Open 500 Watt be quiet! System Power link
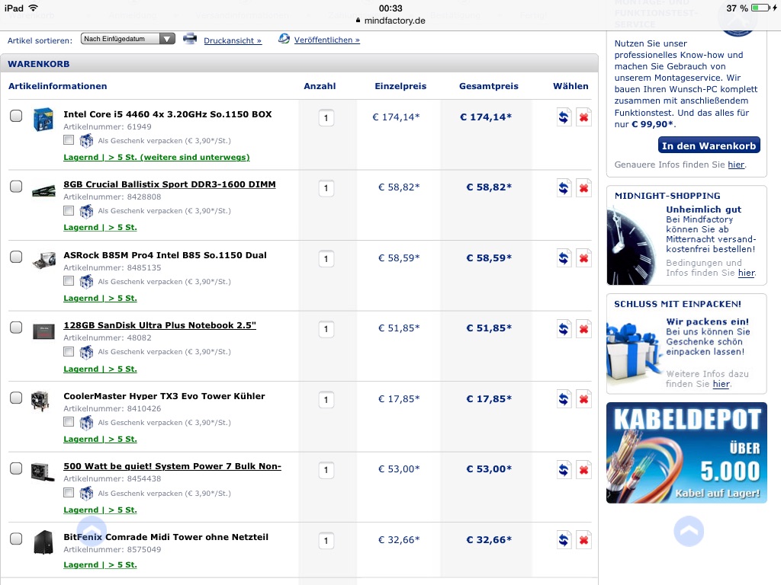 click(172, 466)
